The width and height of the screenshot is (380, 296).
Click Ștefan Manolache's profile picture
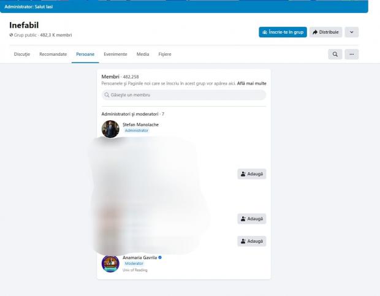(110, 129)
